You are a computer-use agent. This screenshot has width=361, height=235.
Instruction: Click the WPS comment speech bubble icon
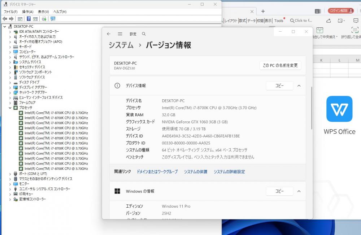[x=356, y=21]
